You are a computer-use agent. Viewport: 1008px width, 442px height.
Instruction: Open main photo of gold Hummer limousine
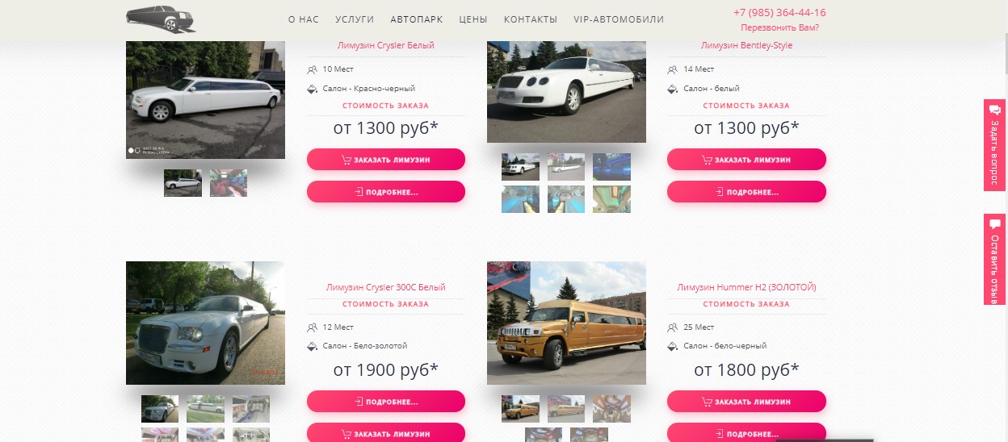pyautogui.click(x=566, y=323)
